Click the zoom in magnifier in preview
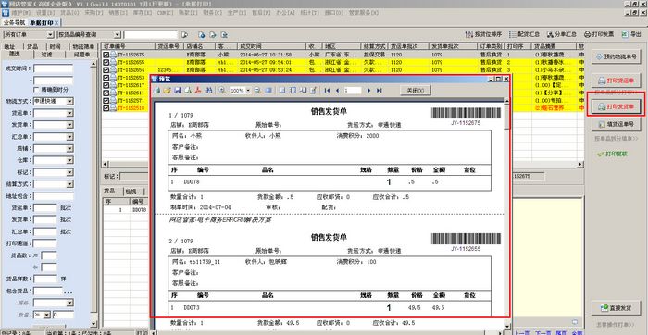Viewport: 648px width, 335px height. tap(222, 90)
